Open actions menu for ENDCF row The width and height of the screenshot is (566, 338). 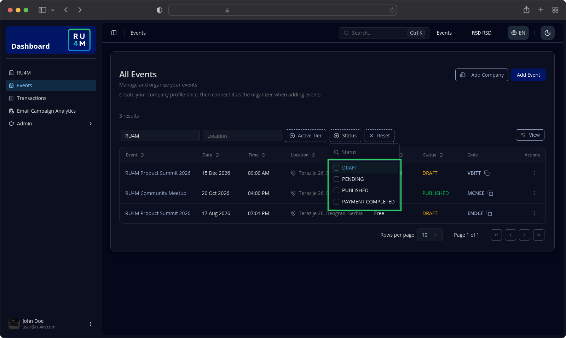(534, 213)
